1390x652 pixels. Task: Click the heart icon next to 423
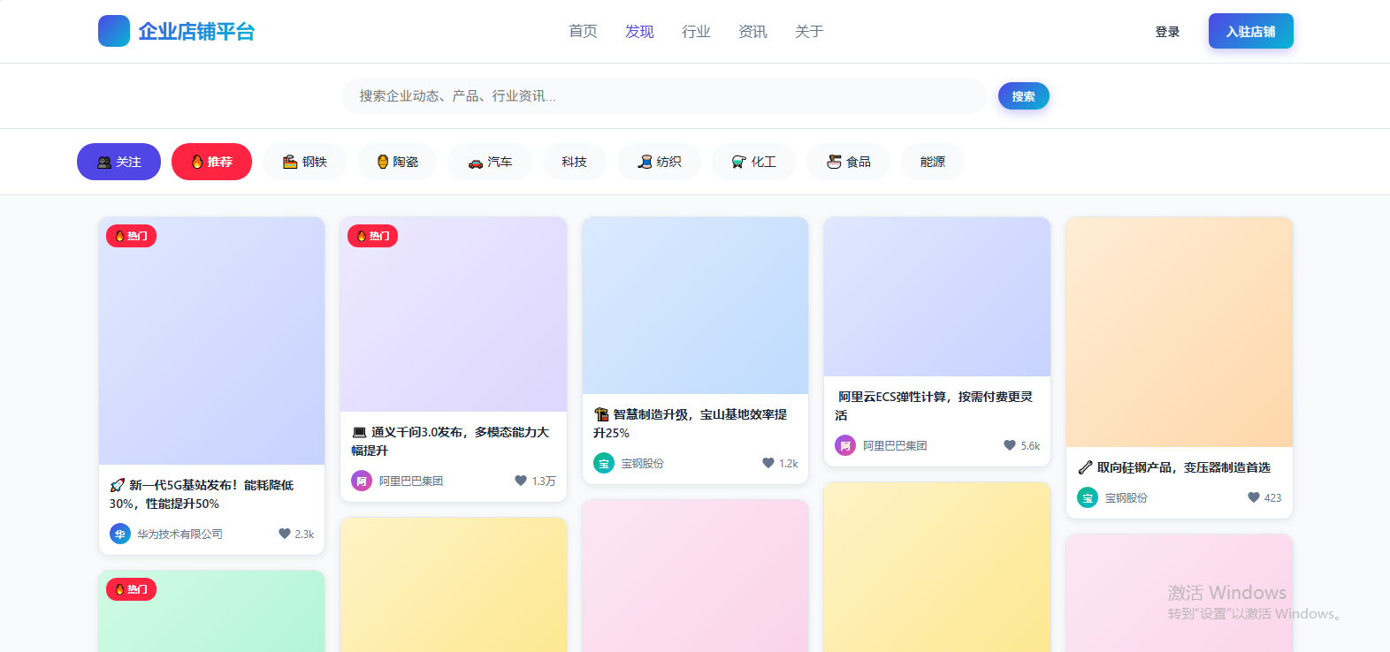click(x=1254, y=497)
